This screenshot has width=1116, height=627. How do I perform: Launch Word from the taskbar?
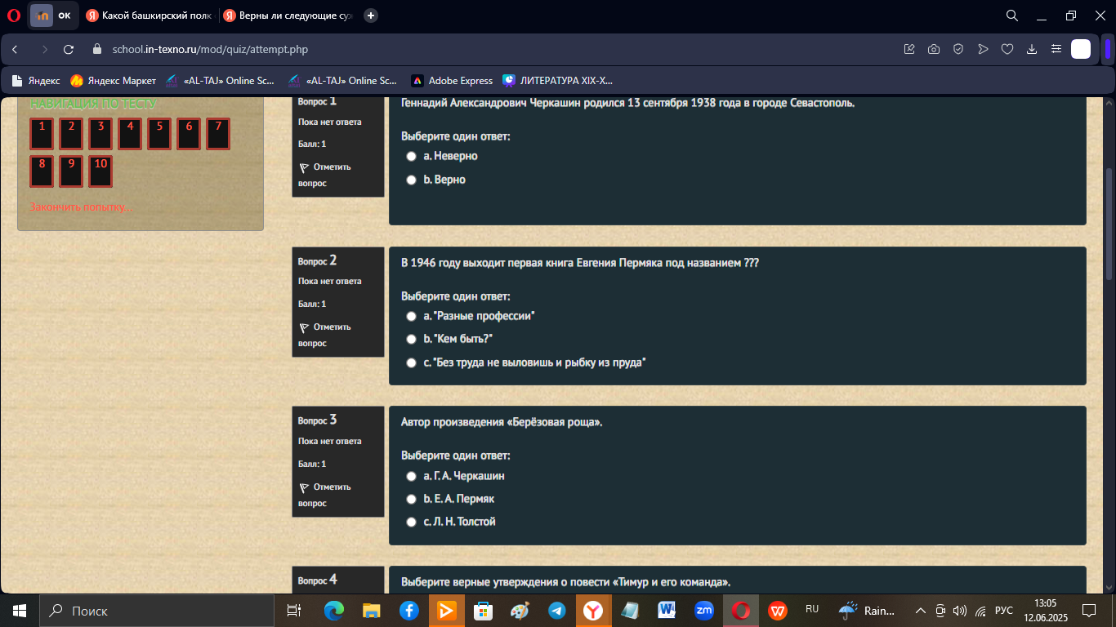(x=666, y=611)
